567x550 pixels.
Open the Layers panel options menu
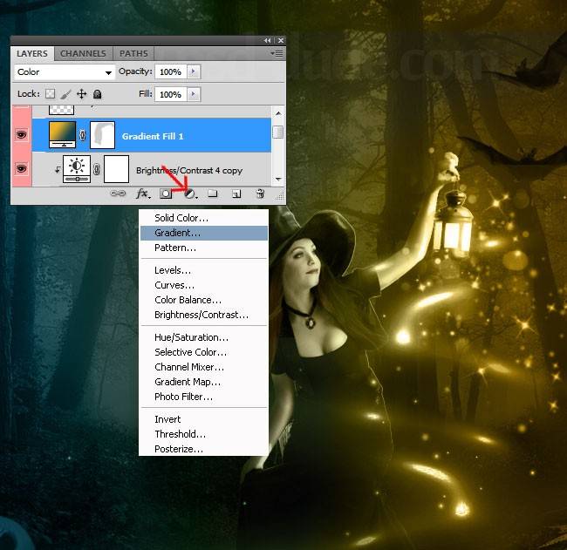[x=277, y=53]
